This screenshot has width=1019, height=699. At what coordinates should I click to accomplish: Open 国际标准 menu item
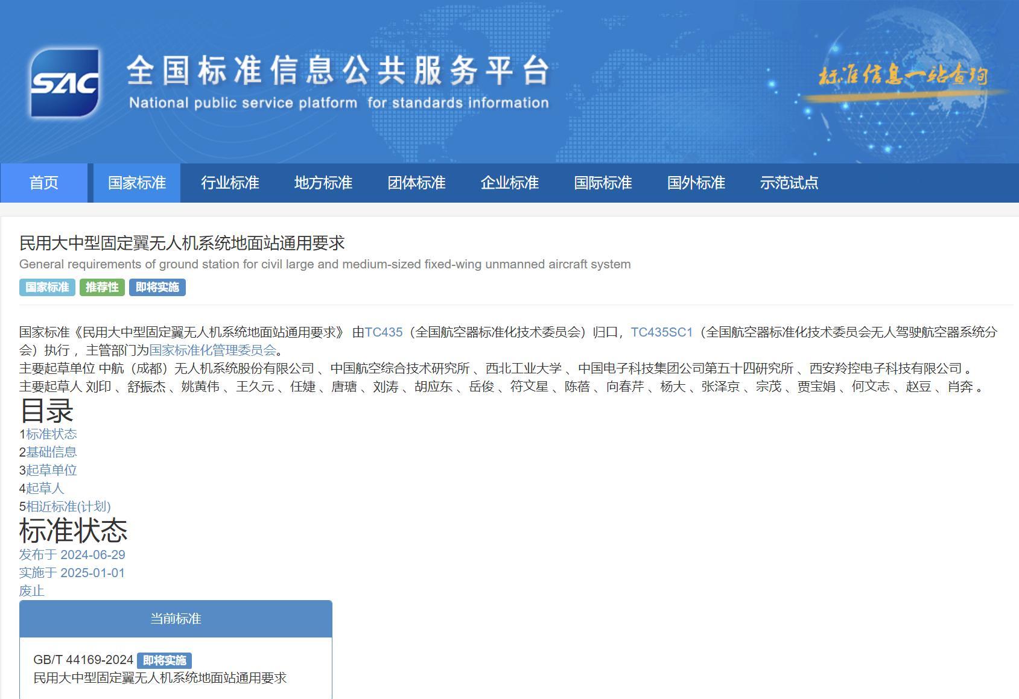[x=603, y=183]
